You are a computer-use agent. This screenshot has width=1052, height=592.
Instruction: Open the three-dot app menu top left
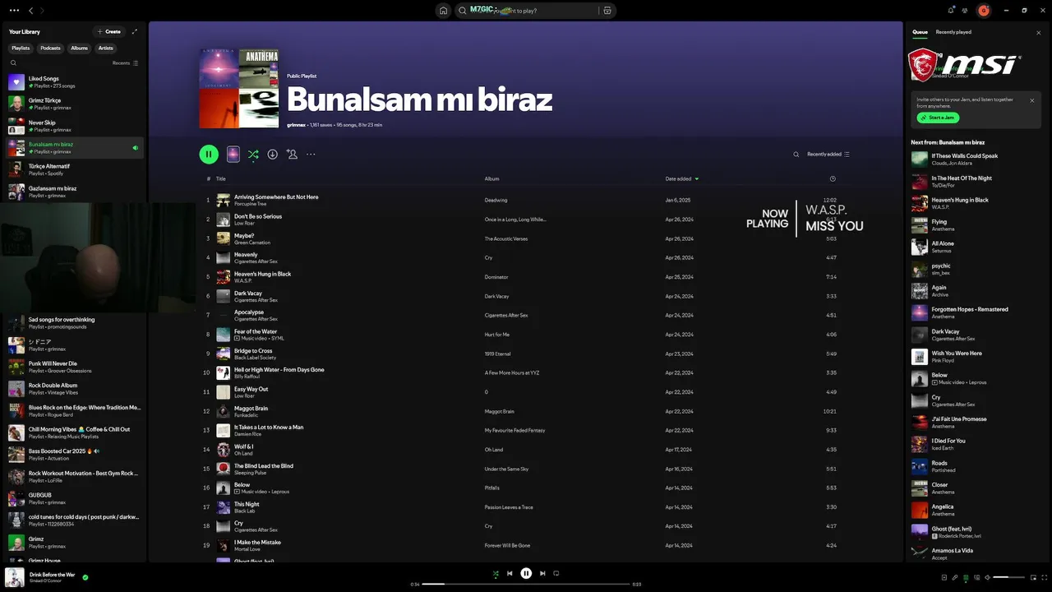[14, 11]
